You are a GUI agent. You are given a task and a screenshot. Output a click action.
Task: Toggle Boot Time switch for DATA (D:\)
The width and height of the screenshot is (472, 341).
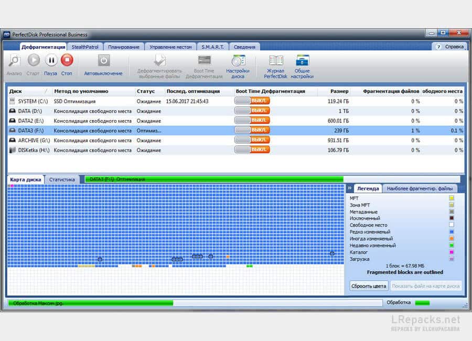[x=252, y=111]
